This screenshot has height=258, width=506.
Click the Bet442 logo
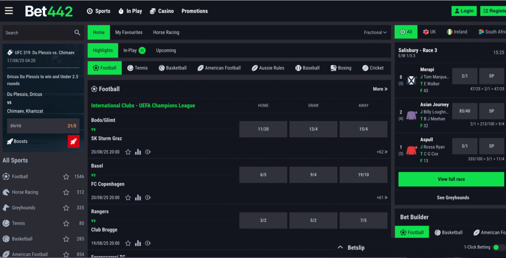(49, 11)
